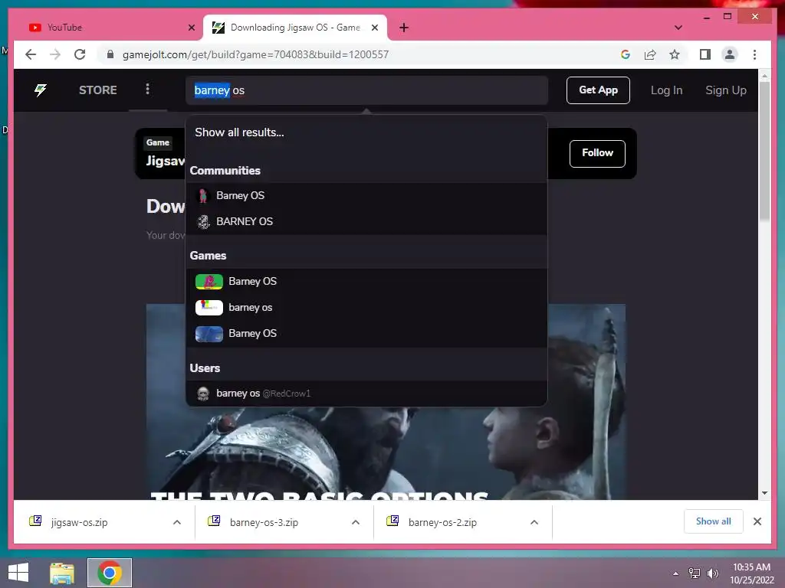Click the Sign Up link
The height and width of the screenshot is (588, 785).
tap(725, 90)
